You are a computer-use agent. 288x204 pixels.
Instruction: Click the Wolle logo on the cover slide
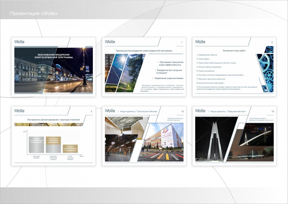coord(19,42)
